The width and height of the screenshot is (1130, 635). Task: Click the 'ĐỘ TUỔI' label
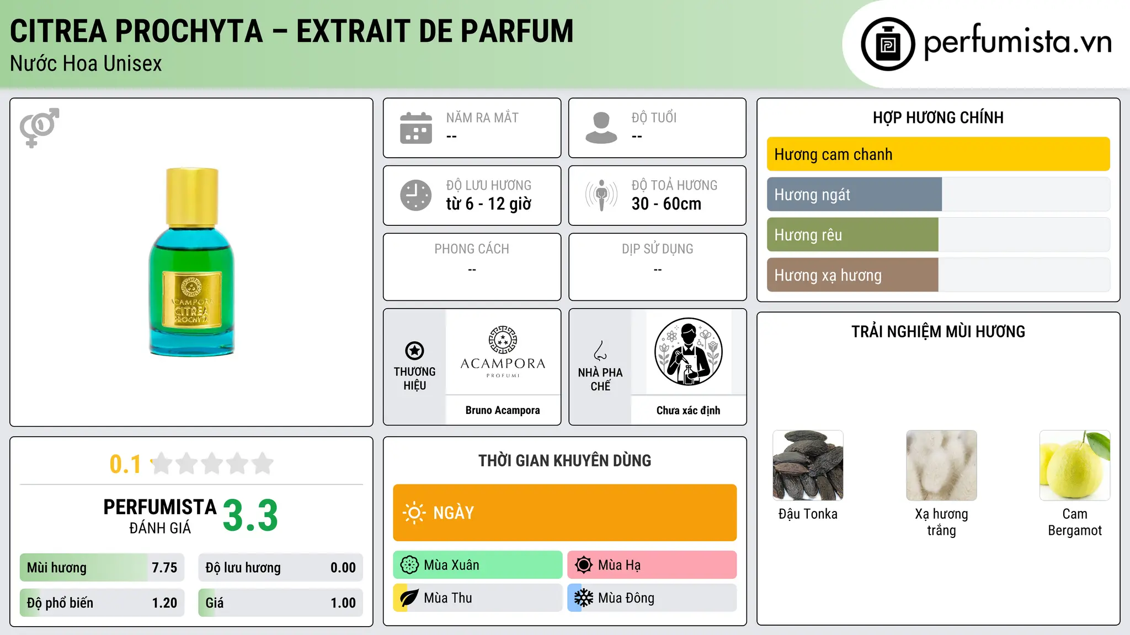coord(654,117)
